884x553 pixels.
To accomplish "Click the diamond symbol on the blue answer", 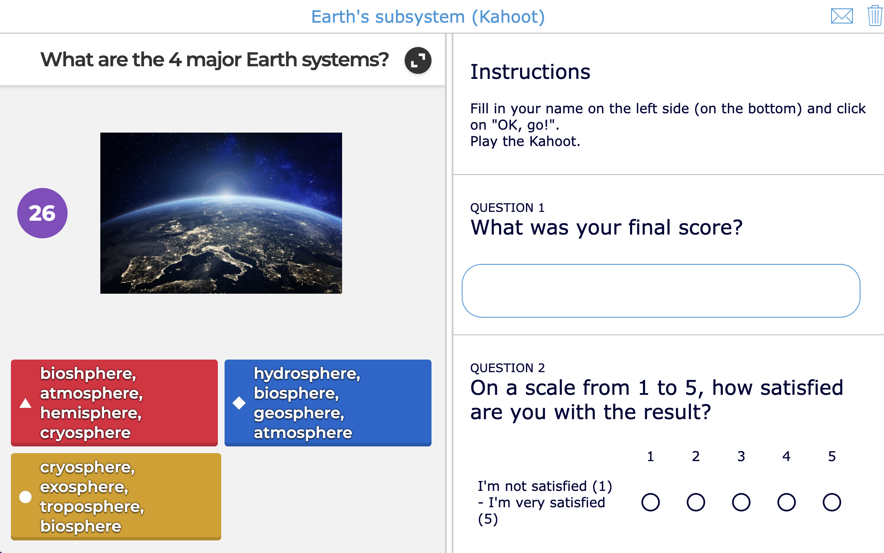I will 240,403.
